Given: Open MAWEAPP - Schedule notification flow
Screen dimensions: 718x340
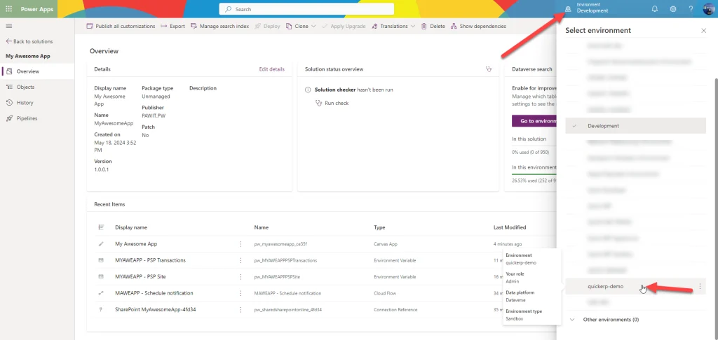Looking at the screenshot, I should pyautogui.click(x=154, y=293).
